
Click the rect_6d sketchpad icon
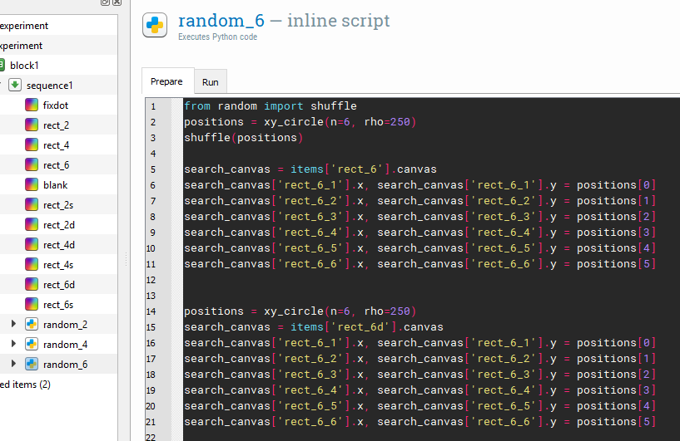tap(32, 284)
